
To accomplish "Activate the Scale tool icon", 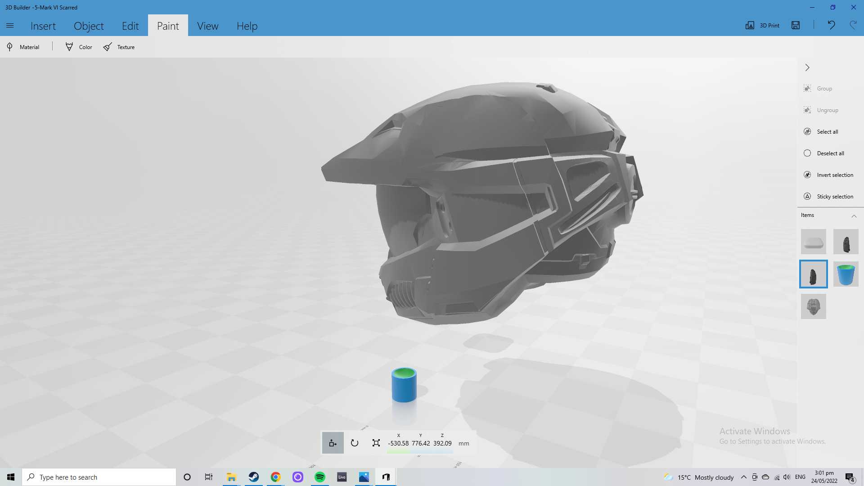I will tap(376, 443).
